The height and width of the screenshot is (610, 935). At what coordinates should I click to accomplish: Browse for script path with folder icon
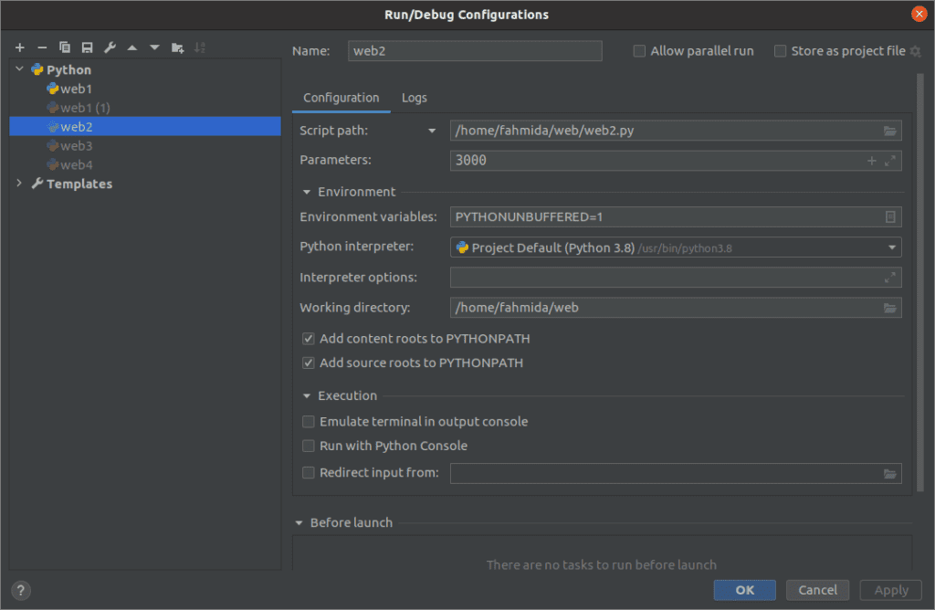coord(889,131)
